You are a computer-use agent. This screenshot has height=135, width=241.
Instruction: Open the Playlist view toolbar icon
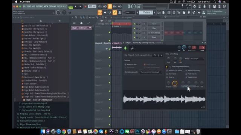click(x=159, y=12)
